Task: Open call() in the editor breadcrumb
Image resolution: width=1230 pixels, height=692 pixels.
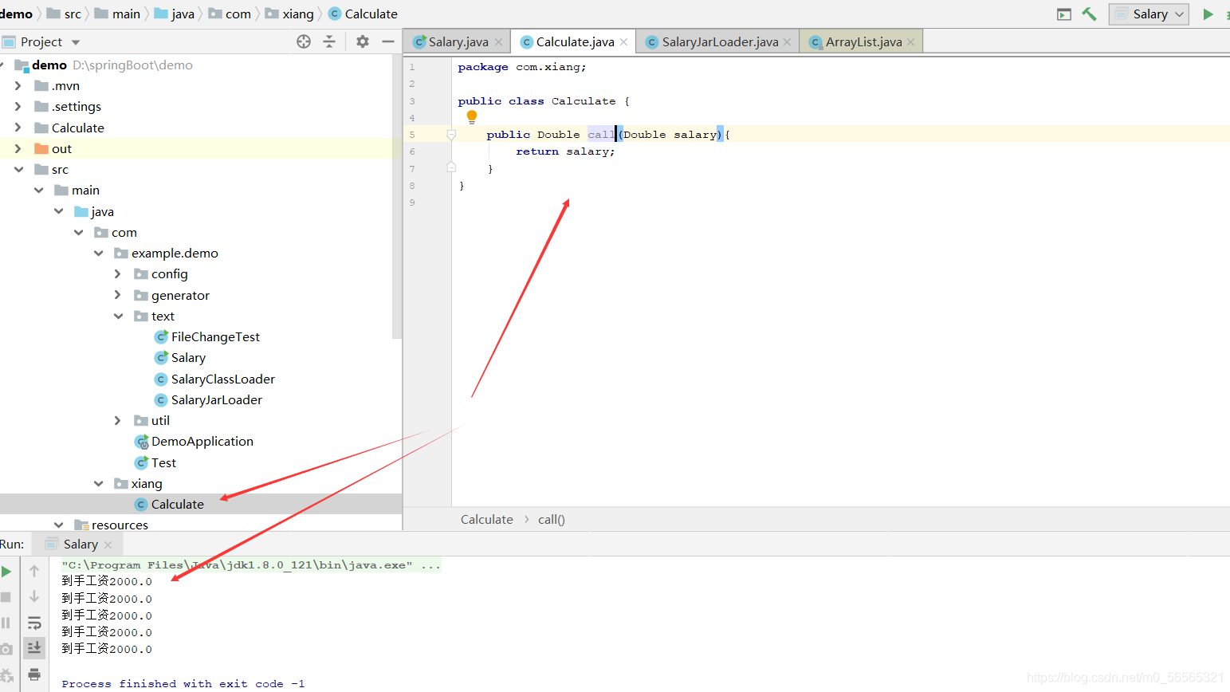Action: coord(552,519)
